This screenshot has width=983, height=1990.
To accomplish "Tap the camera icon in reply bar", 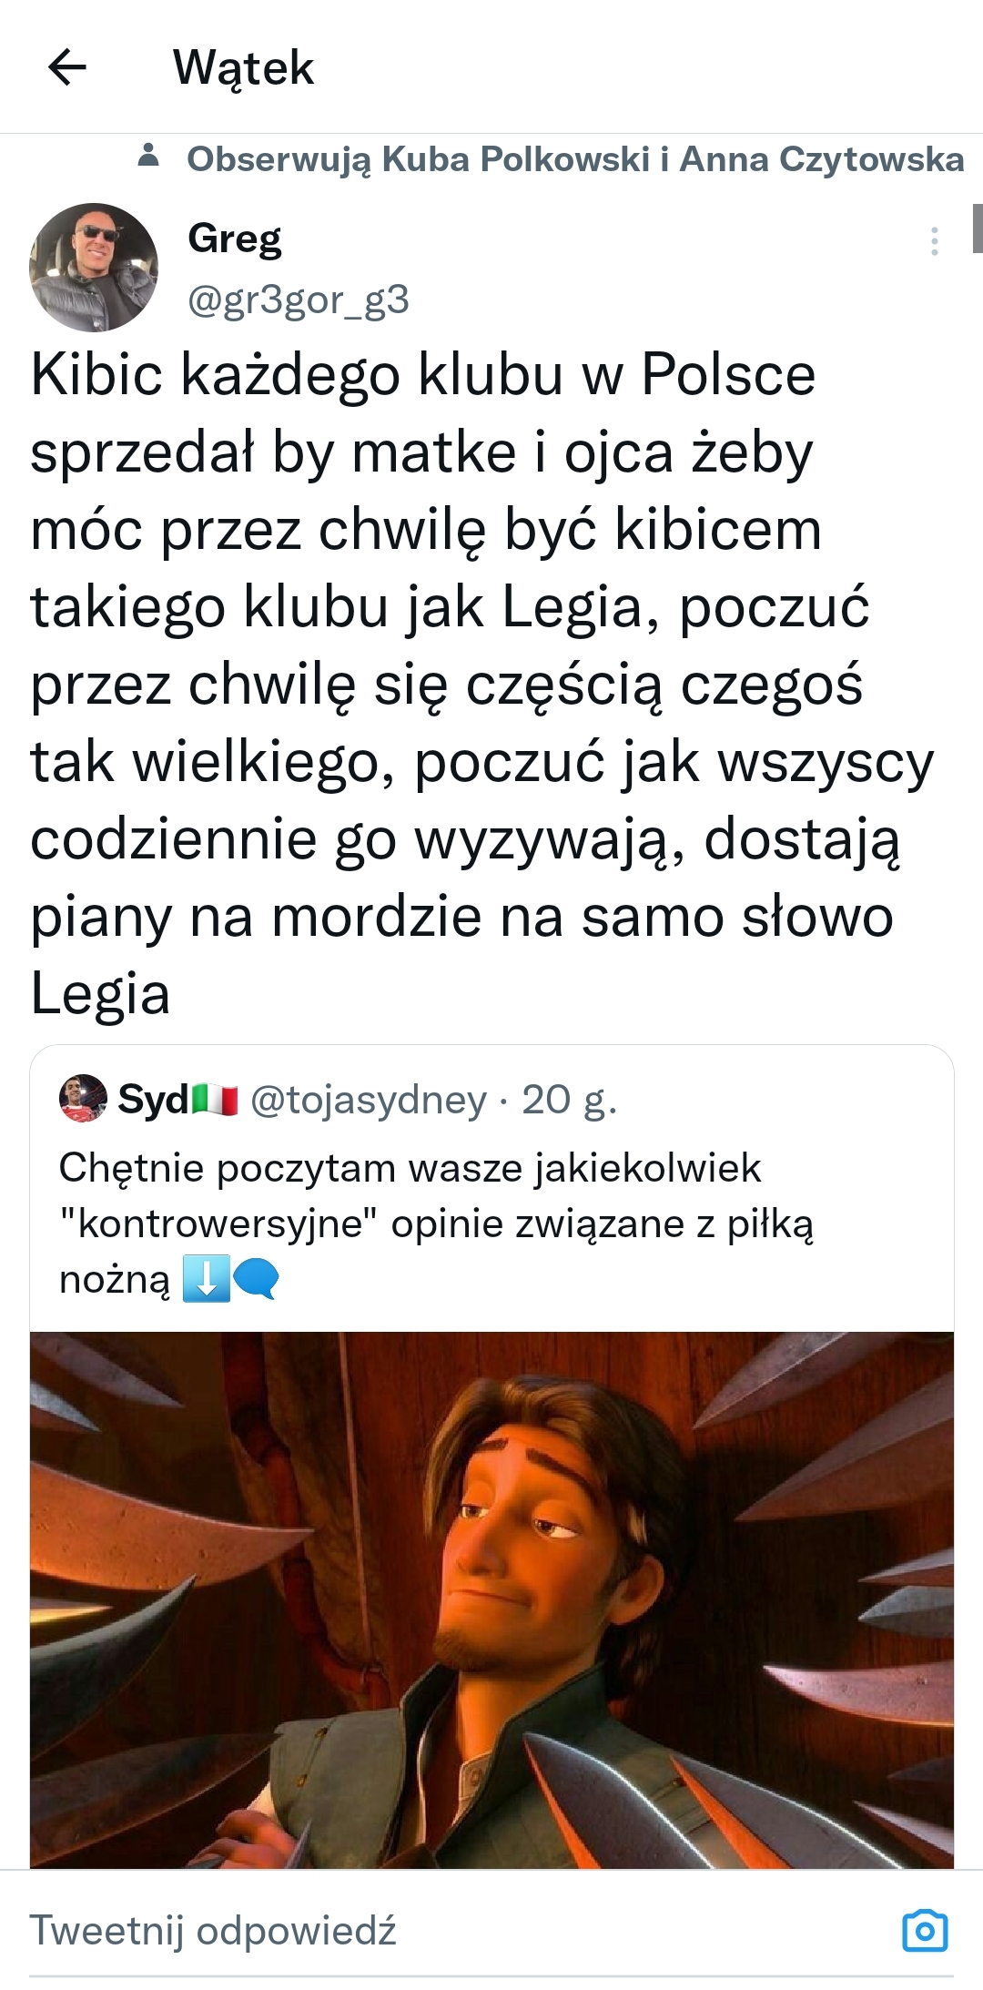I will tap(925, 1930).
